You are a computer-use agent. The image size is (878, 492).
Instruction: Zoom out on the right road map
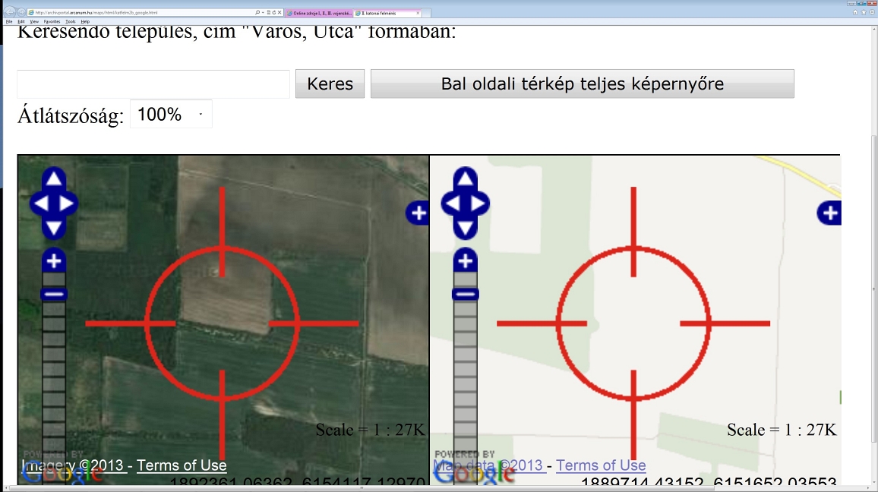(466, 294)
